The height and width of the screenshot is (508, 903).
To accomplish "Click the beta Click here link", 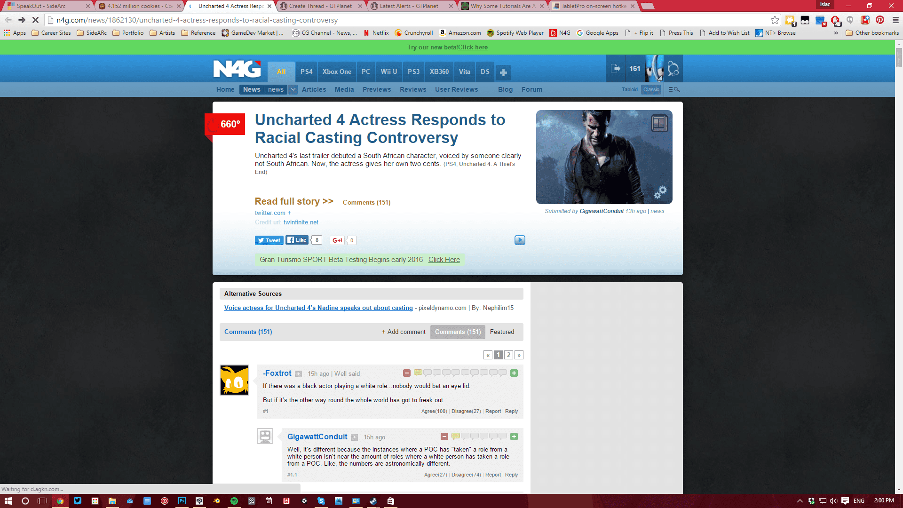I will [x=473, y=47].
